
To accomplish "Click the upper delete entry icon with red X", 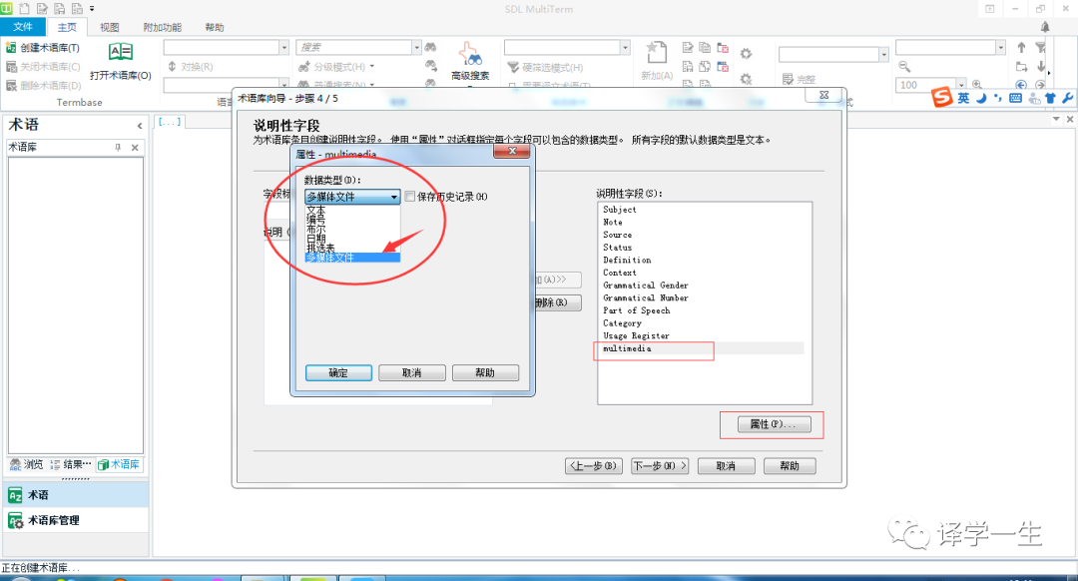I will [723, 48].
